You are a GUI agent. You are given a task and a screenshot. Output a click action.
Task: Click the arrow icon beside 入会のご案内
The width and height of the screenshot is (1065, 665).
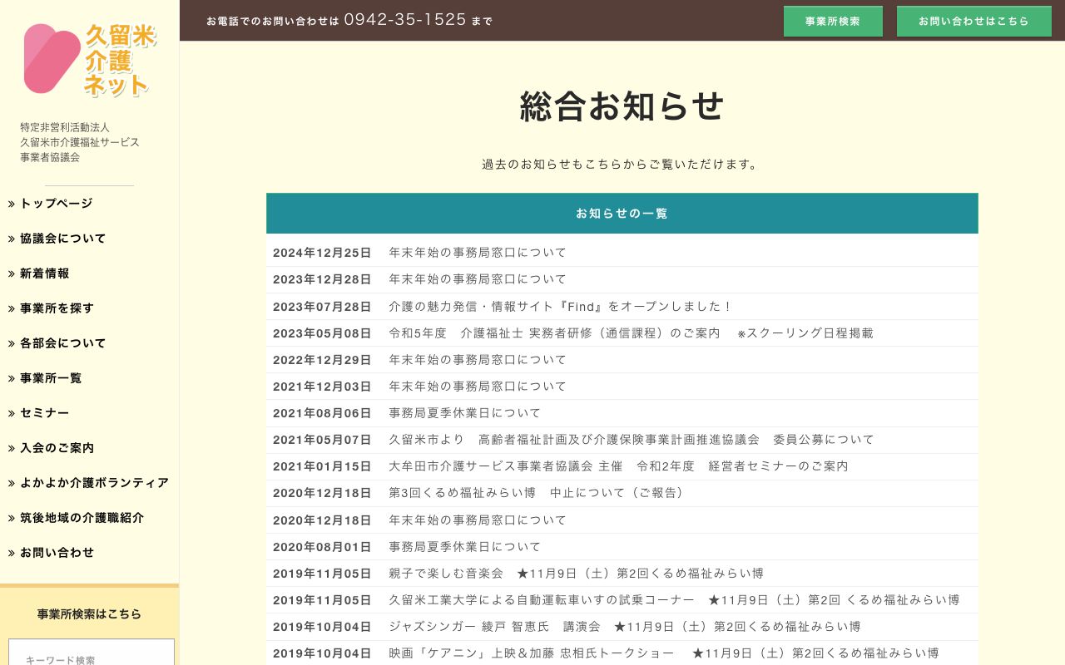(12, 448)
